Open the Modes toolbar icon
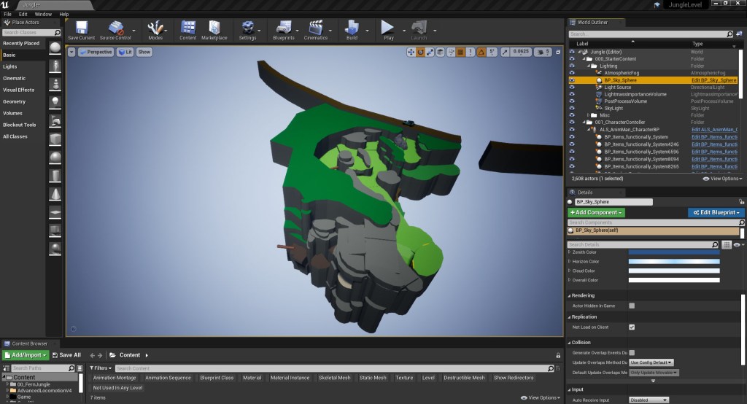The height and width of the screenshot is (404, 747). pyautogui.click(x=155, y=28)
